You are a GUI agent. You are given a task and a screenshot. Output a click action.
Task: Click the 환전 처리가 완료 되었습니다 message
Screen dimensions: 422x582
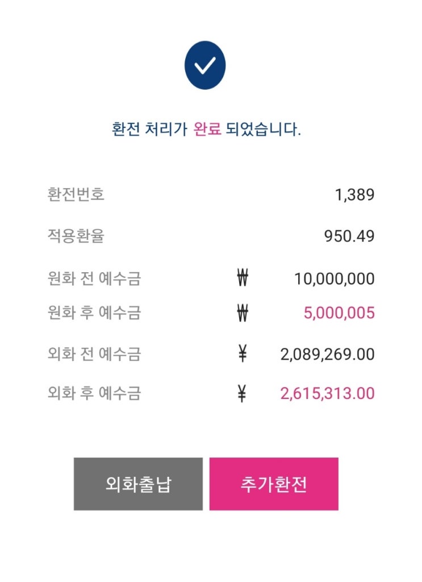206,129
